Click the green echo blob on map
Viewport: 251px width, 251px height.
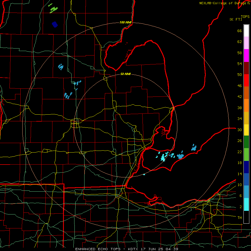[x=54, y=10]
